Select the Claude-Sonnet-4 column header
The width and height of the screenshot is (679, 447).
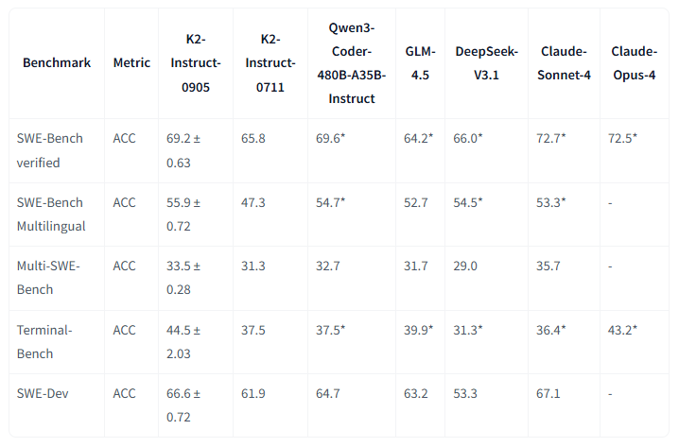(x=566, y=62)
